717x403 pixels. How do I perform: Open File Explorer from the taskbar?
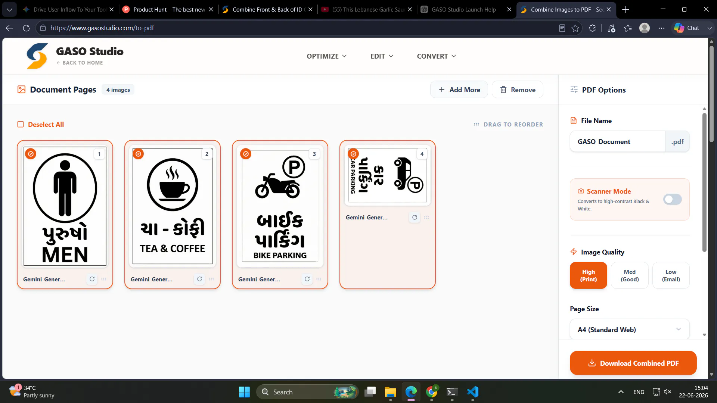(x=391, y=392)
